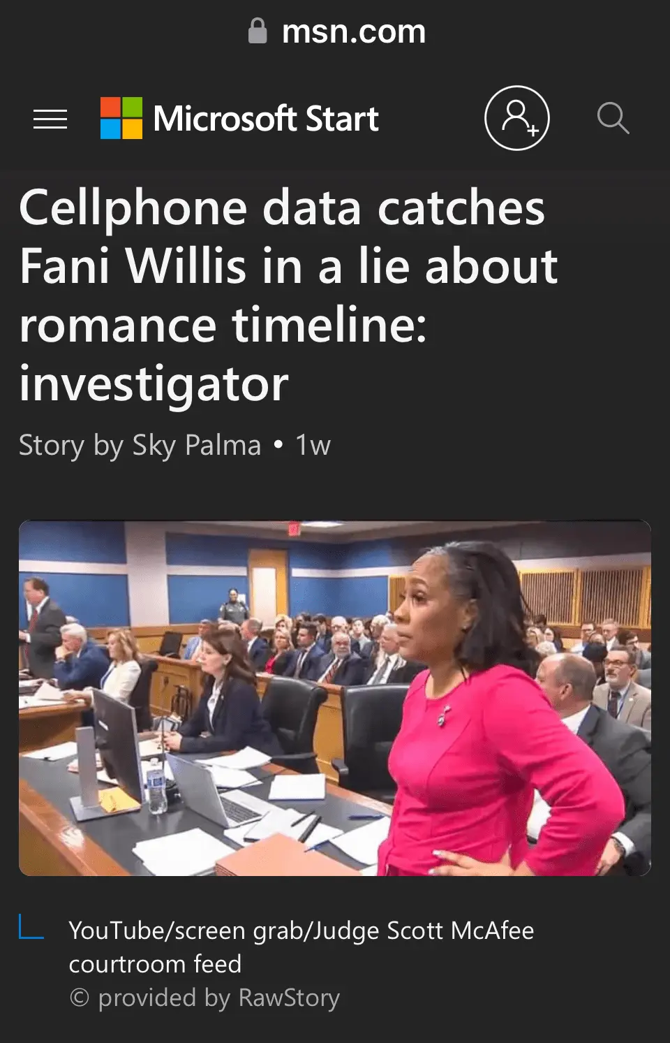Go to the Microsoft Start wordmark
670x1043 pixels.
(266, 119)
